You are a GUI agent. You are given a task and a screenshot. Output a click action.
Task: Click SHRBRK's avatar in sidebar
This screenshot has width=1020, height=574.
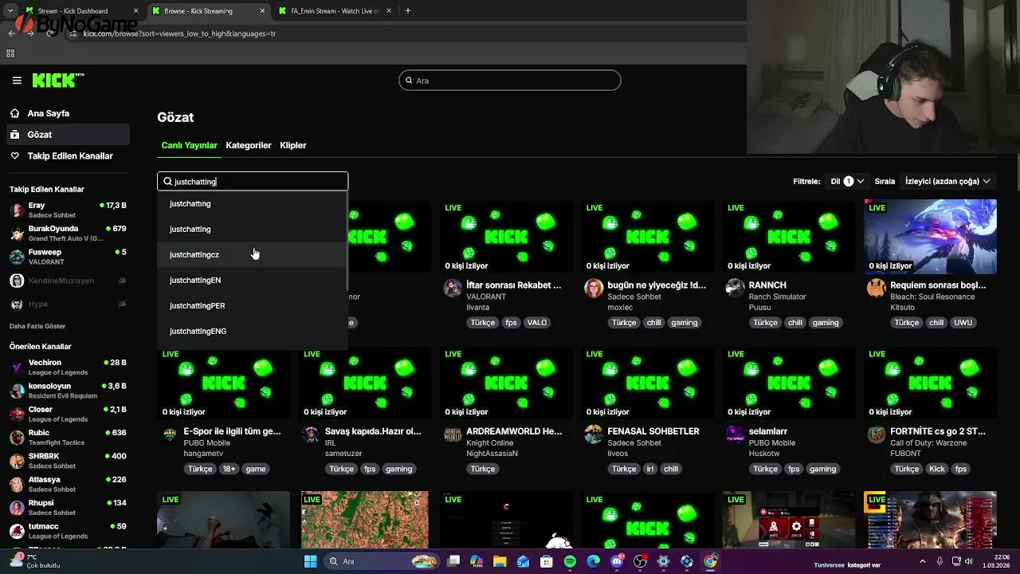click(x=17, y=461)
